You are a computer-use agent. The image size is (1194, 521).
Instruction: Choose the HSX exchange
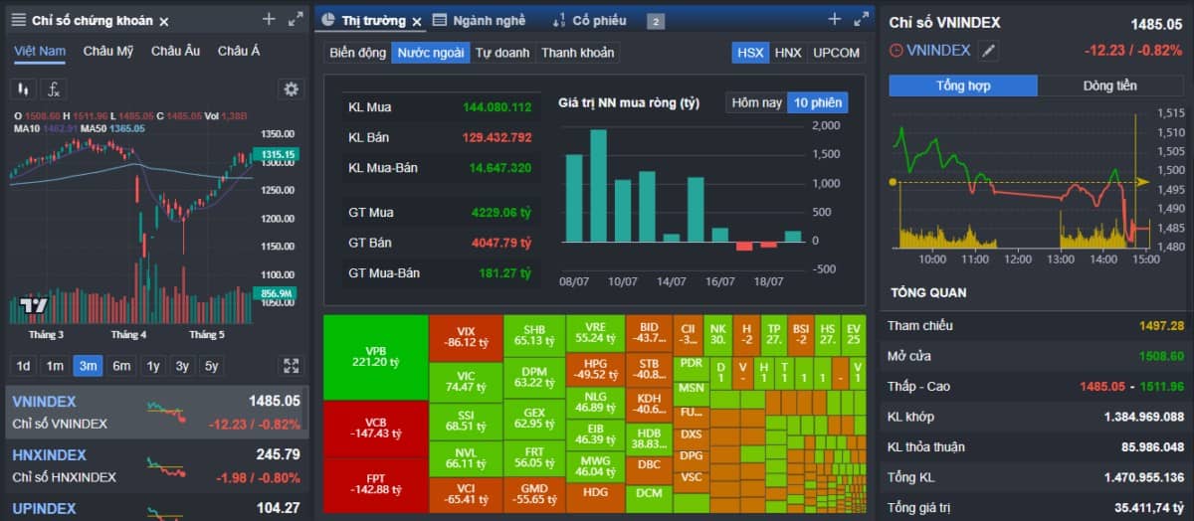750,53
